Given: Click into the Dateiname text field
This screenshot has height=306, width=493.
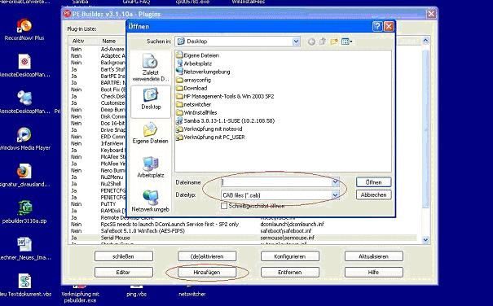Looking at the screenshot, I should tap(277, 182).
